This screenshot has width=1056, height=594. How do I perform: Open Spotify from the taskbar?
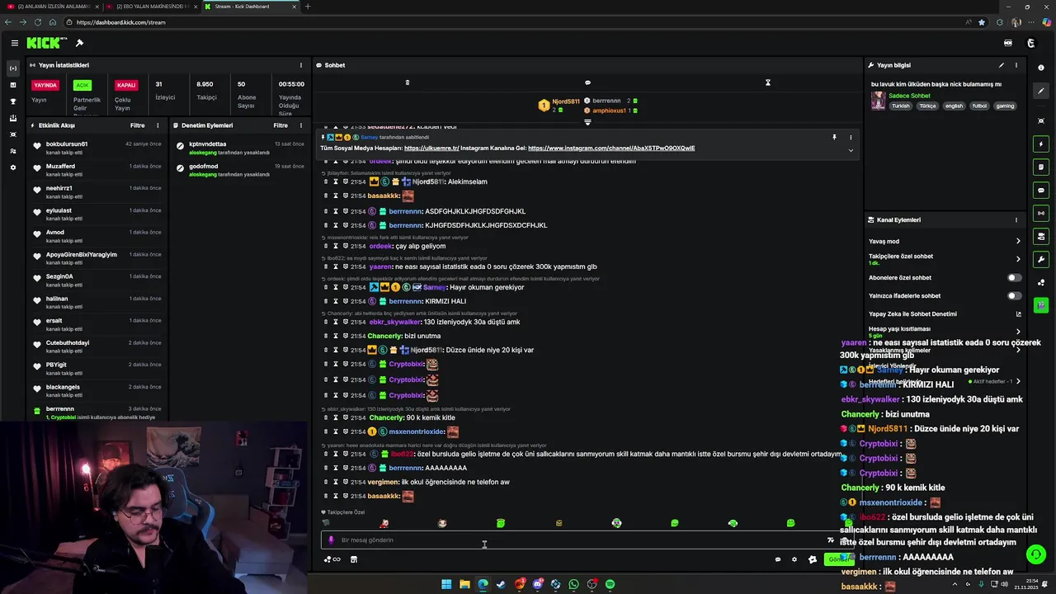click(610, 584)
